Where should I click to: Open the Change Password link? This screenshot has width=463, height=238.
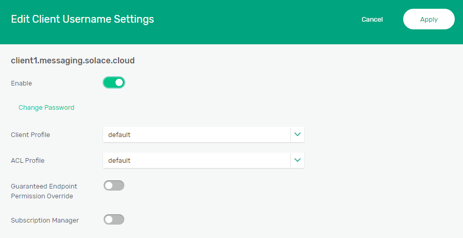tap(46, 108)
